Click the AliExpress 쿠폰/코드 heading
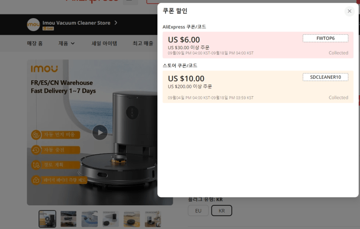The width and height of the screenshot is (360, 229). tap(184, 27)
